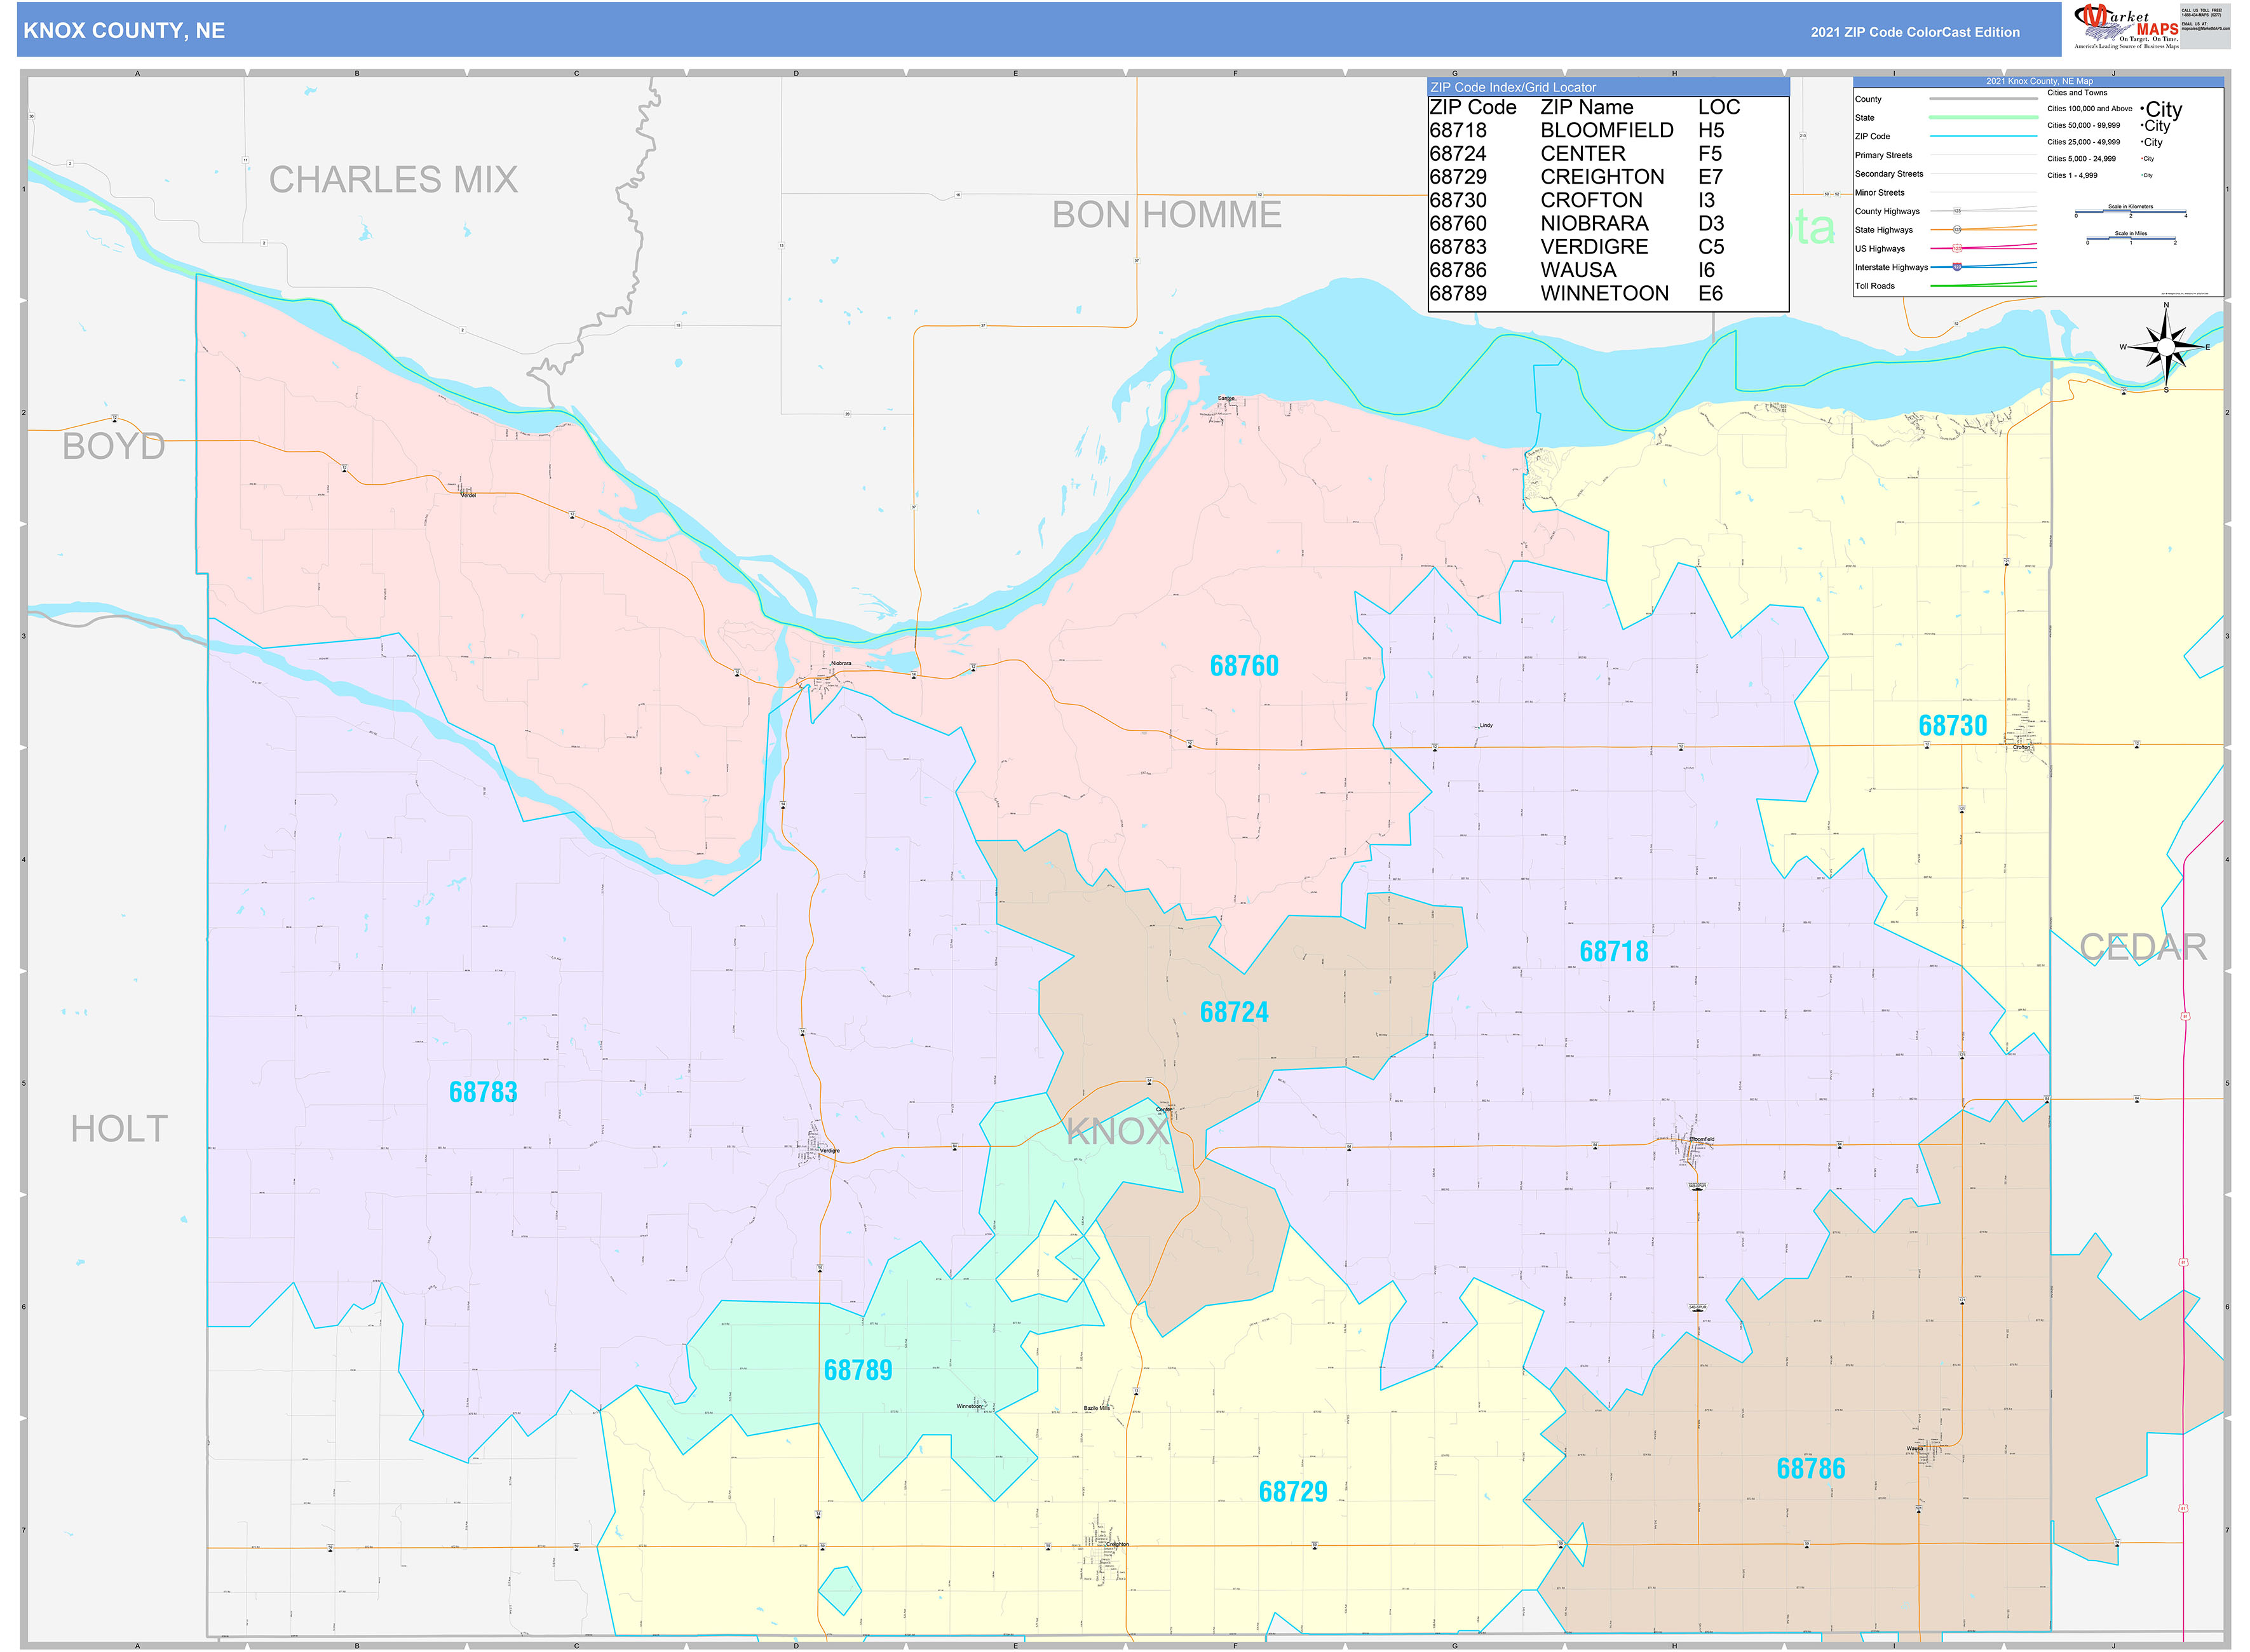Click the Scale in Miles bar
The height and width of the screenshot is (1652, 2250).
pos(2130,239)
